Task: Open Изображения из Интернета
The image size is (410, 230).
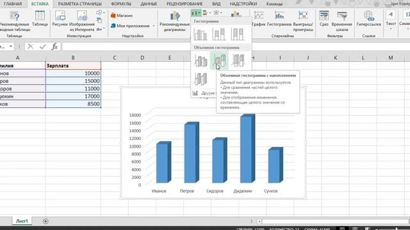Action: pos(82,21)
